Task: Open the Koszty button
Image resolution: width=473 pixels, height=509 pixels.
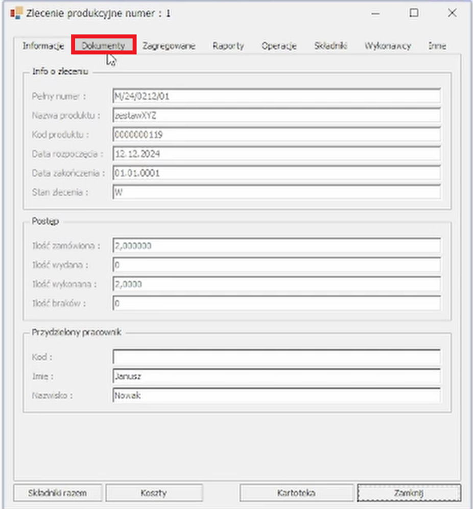Action: 154,493
